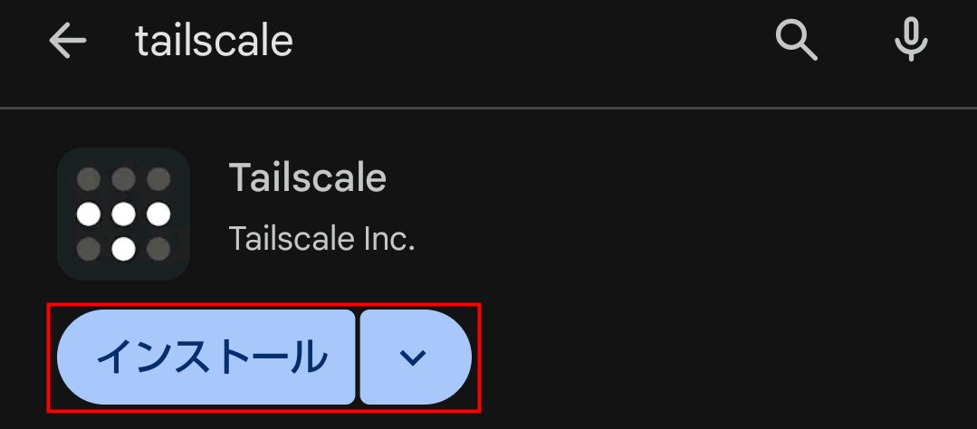View the developer Tailscale Inc. listing
Image resolution: width=977 pixels, height=429 pixels.
coord(321,239)
